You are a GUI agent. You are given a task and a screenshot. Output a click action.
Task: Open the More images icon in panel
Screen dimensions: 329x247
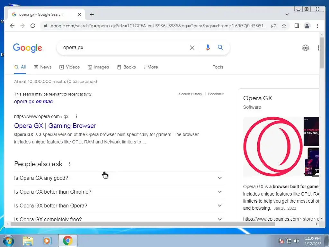[x=316, y=172]
